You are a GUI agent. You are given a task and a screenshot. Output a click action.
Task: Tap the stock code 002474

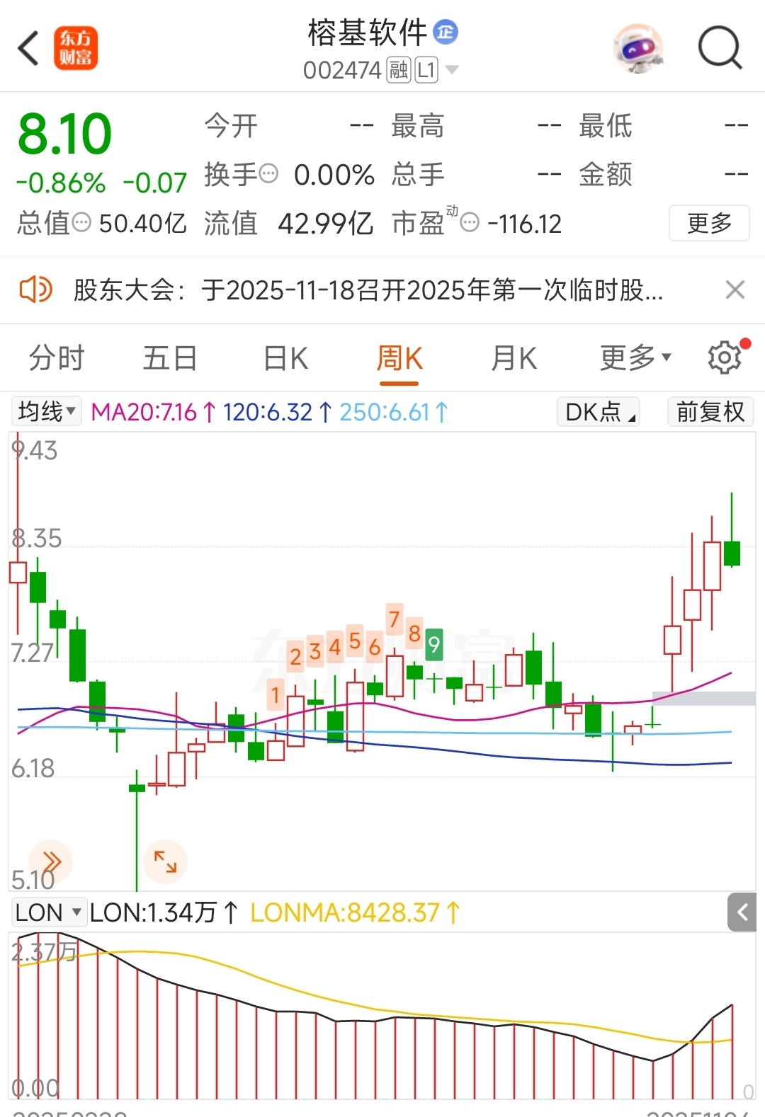(342, 70)
